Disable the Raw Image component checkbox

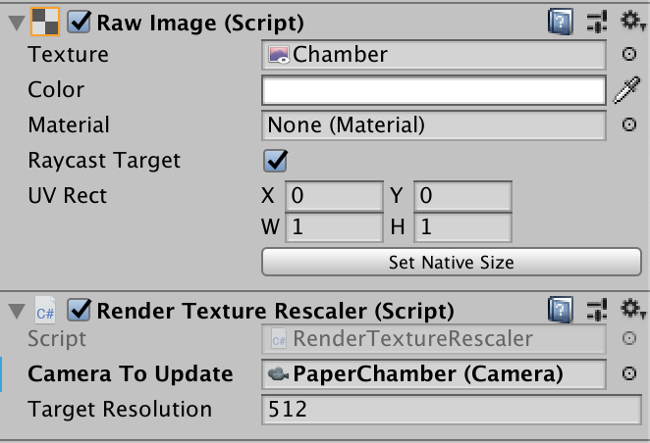[80, 22]
